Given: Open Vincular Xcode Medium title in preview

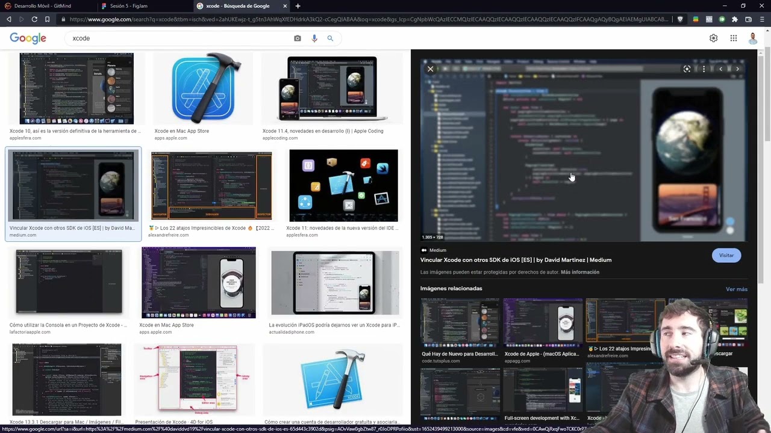Looking at the screenshot, I should [x=516, y=260].
